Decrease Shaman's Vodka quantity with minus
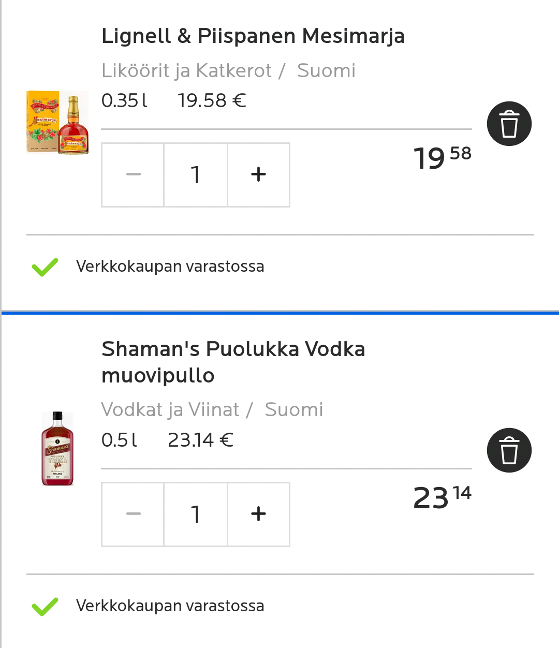 tap(133, 514)
